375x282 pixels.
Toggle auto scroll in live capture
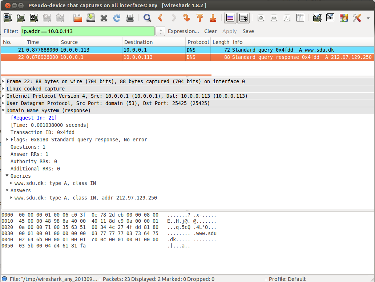coord(243,18)
